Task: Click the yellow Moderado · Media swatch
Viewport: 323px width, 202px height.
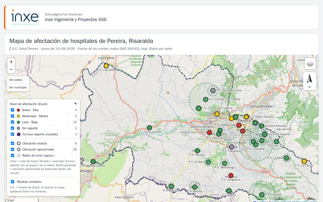Action: pos(18,116)
